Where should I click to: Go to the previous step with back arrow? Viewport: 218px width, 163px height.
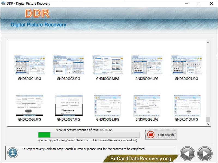click(x=188, y=154)
